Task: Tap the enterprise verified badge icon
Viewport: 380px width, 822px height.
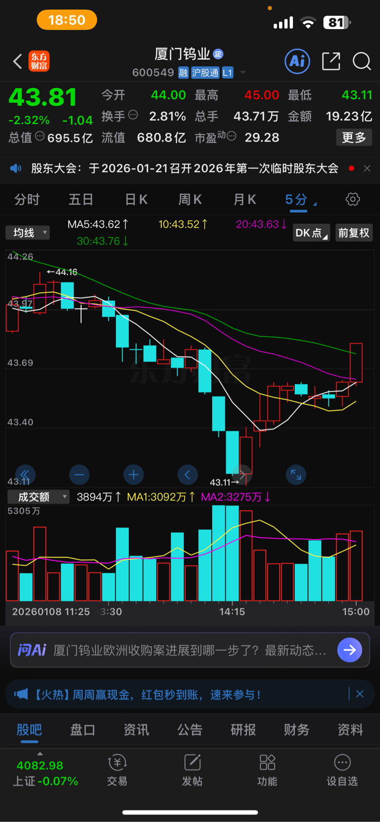Action: click(x=218, y=54)
